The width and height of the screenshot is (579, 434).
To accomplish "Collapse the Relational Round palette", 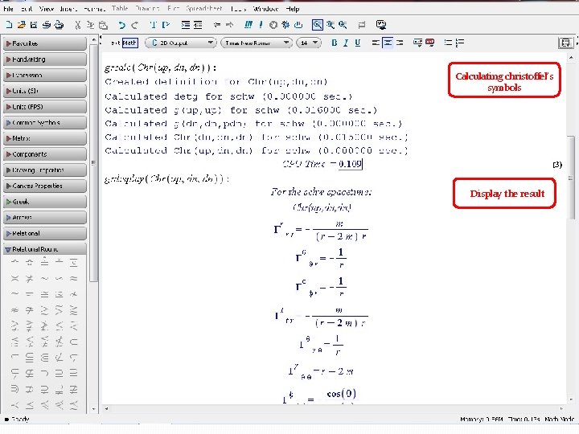I will (x=45, y=249).
